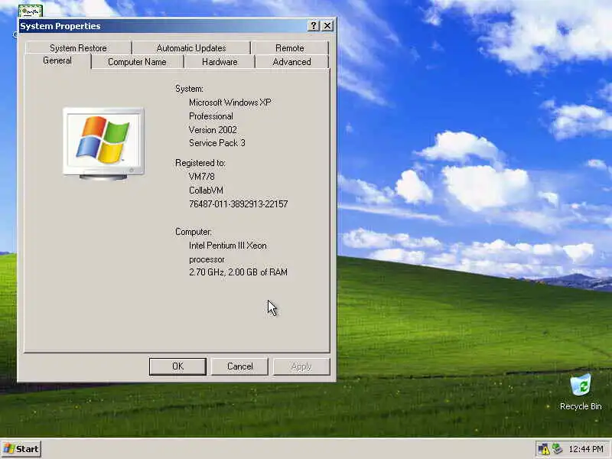Click the 'System:' label
Viewport: 612px width, 459px height.
189,89
